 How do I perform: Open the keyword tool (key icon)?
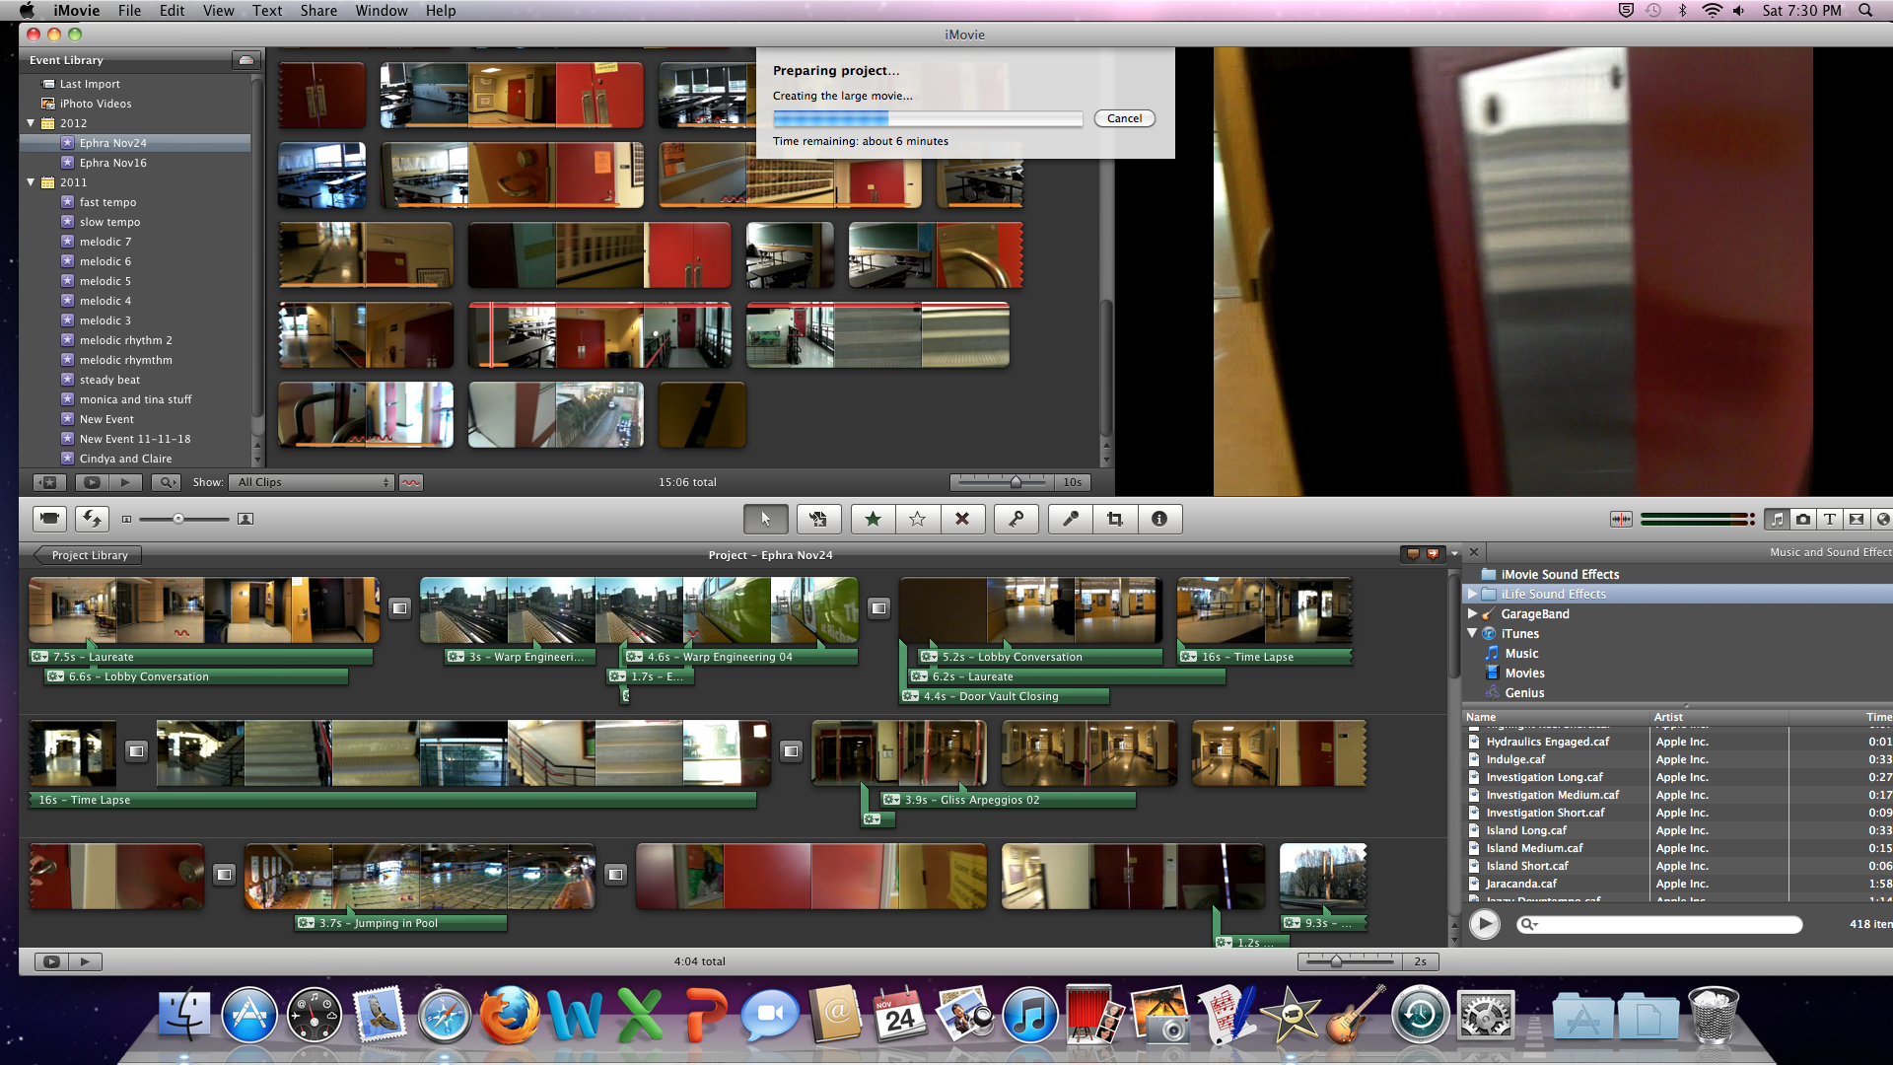tap(1016, 519)
